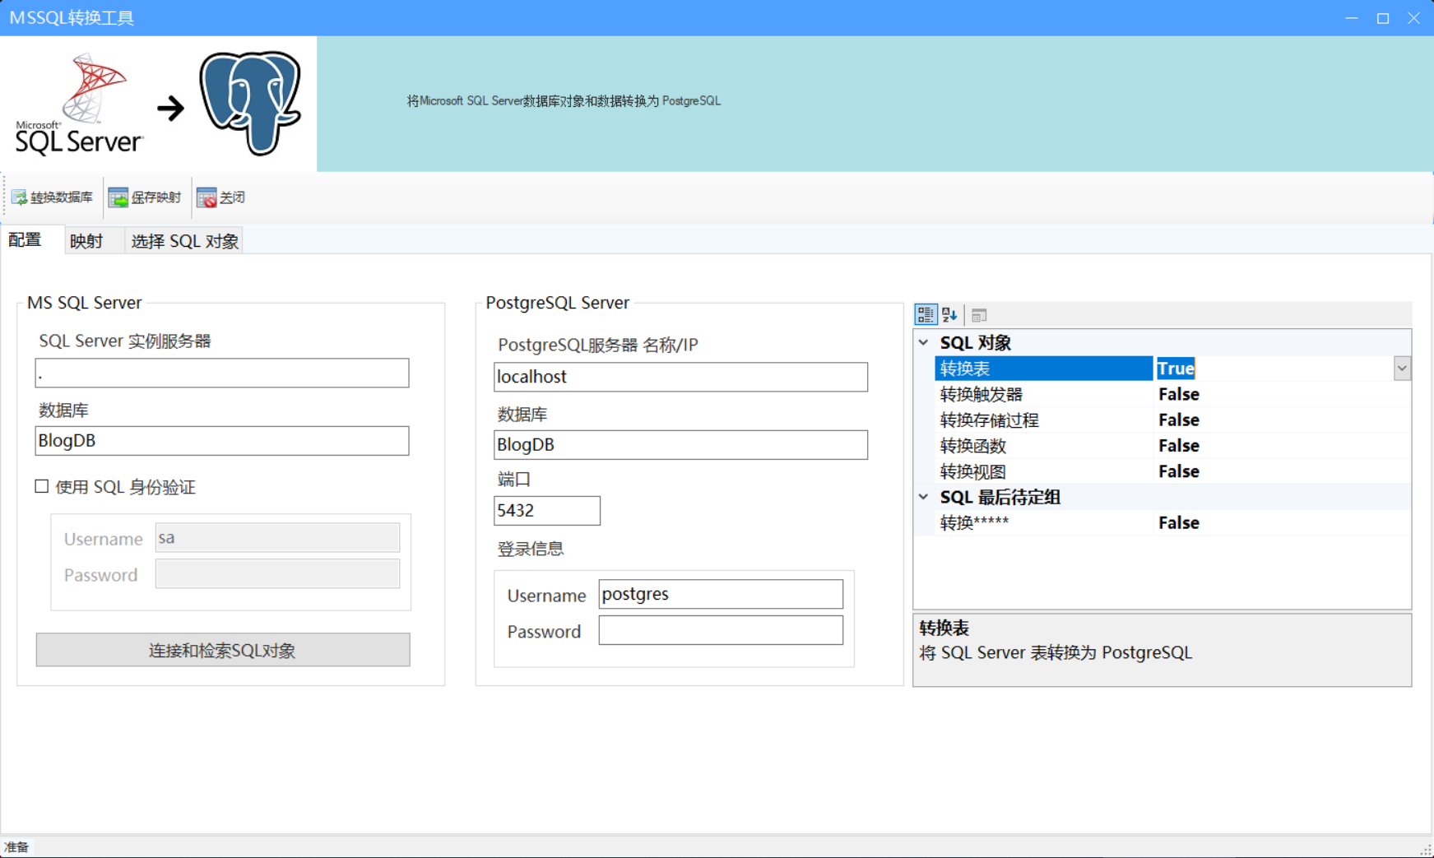1434x858 pixels.
Task: Click the False value for 转换触发器
Action: (1179, 394)
